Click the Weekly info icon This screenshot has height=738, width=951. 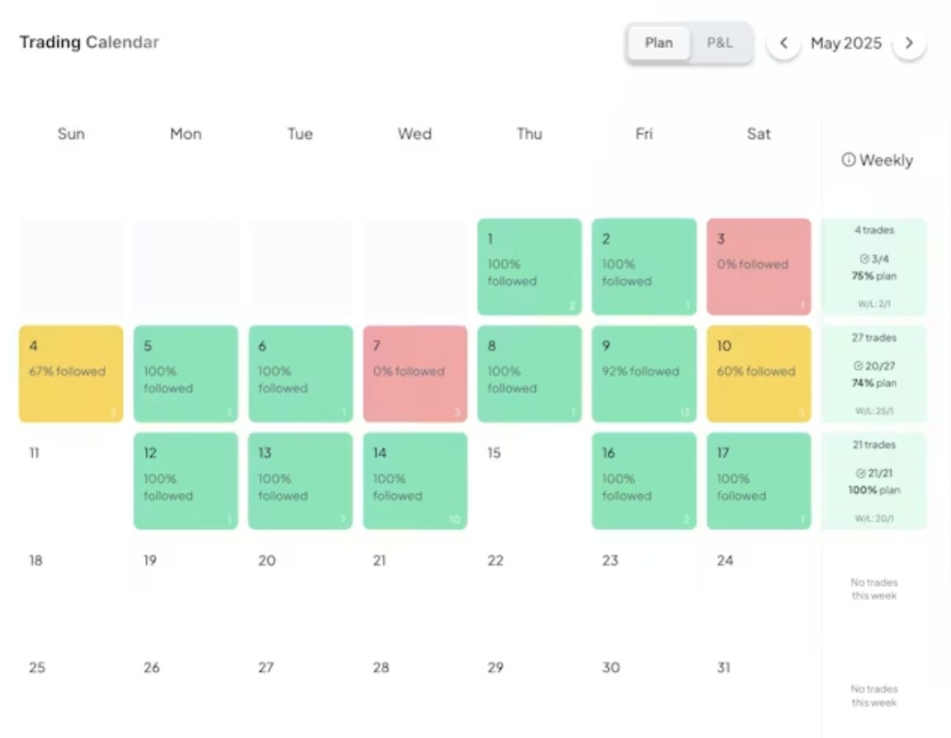[848, 159]
